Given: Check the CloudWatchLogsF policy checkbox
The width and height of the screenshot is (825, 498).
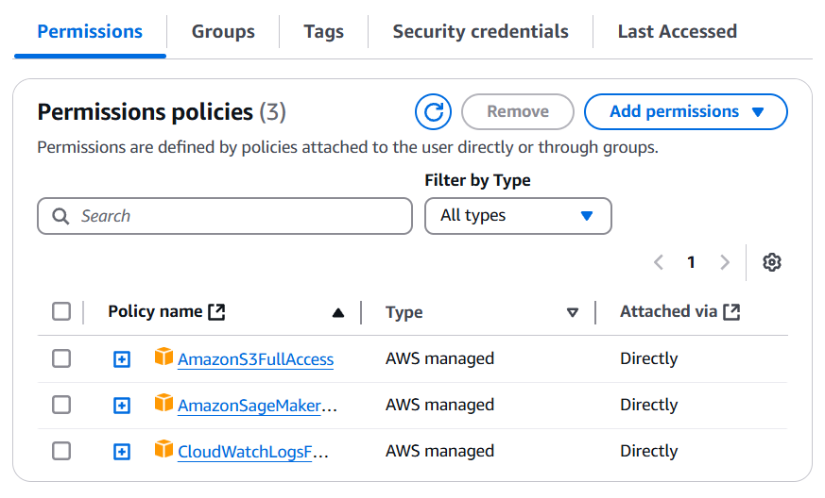Looking at the screenshot, I should click(x=61, y=451).
